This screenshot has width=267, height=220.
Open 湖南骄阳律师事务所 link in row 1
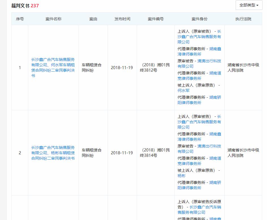[199, 100]
